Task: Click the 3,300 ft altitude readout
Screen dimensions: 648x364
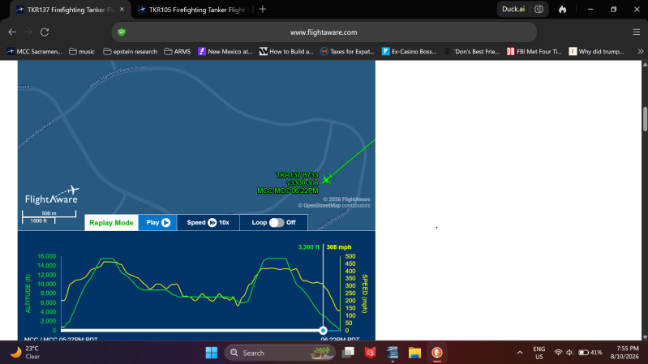Action: tap(309, 247)
